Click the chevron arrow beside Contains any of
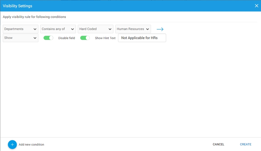 tap(72, 29)
